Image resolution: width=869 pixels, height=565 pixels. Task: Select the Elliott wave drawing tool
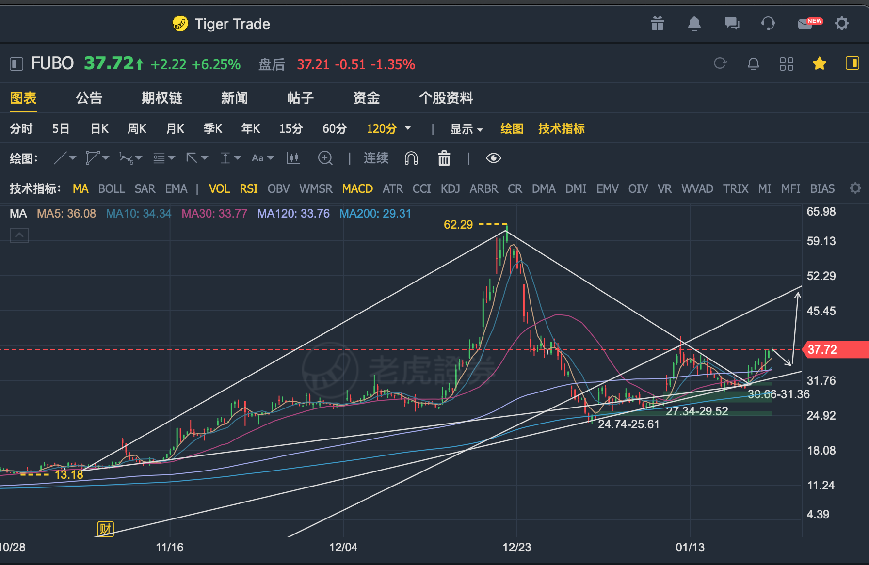[x=126, y=158]
